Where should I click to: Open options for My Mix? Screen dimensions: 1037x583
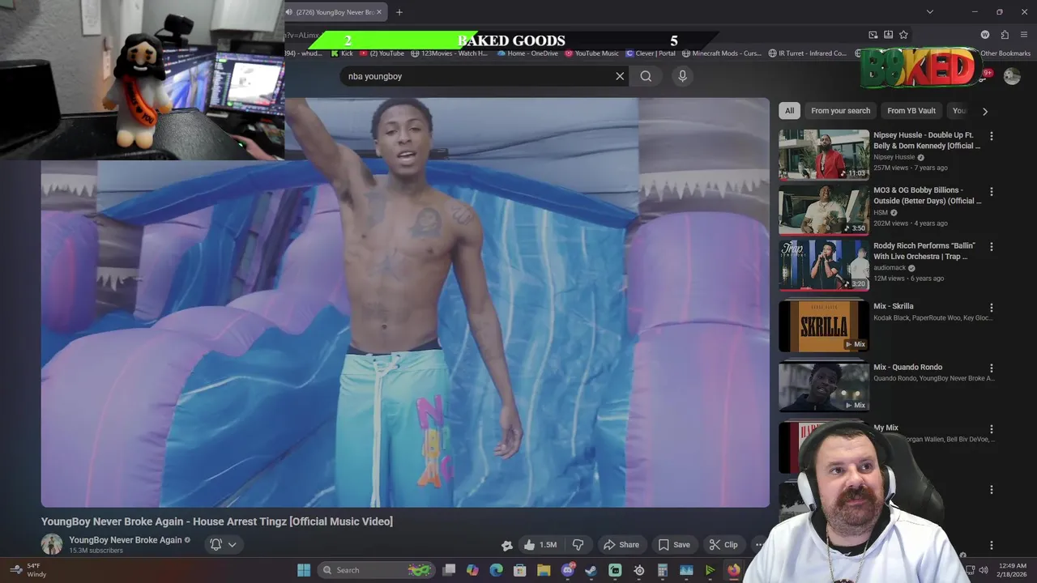click(992, 429)
